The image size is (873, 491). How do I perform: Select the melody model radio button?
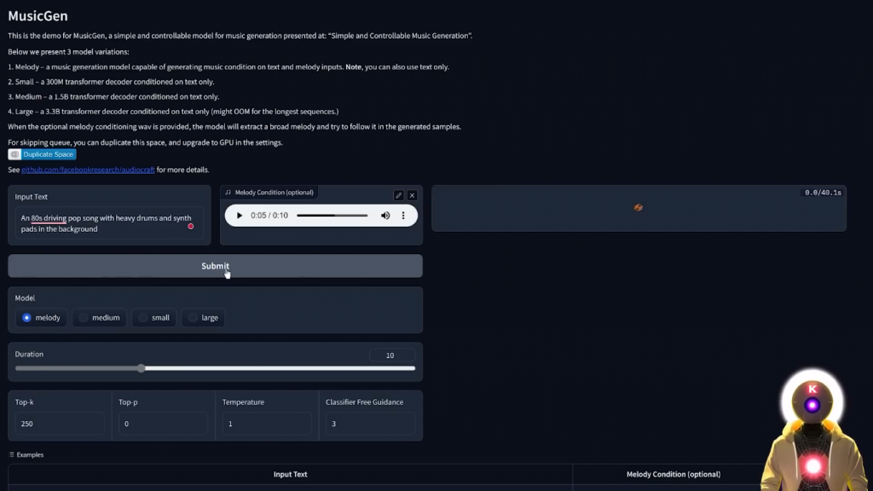pos(26,318)
